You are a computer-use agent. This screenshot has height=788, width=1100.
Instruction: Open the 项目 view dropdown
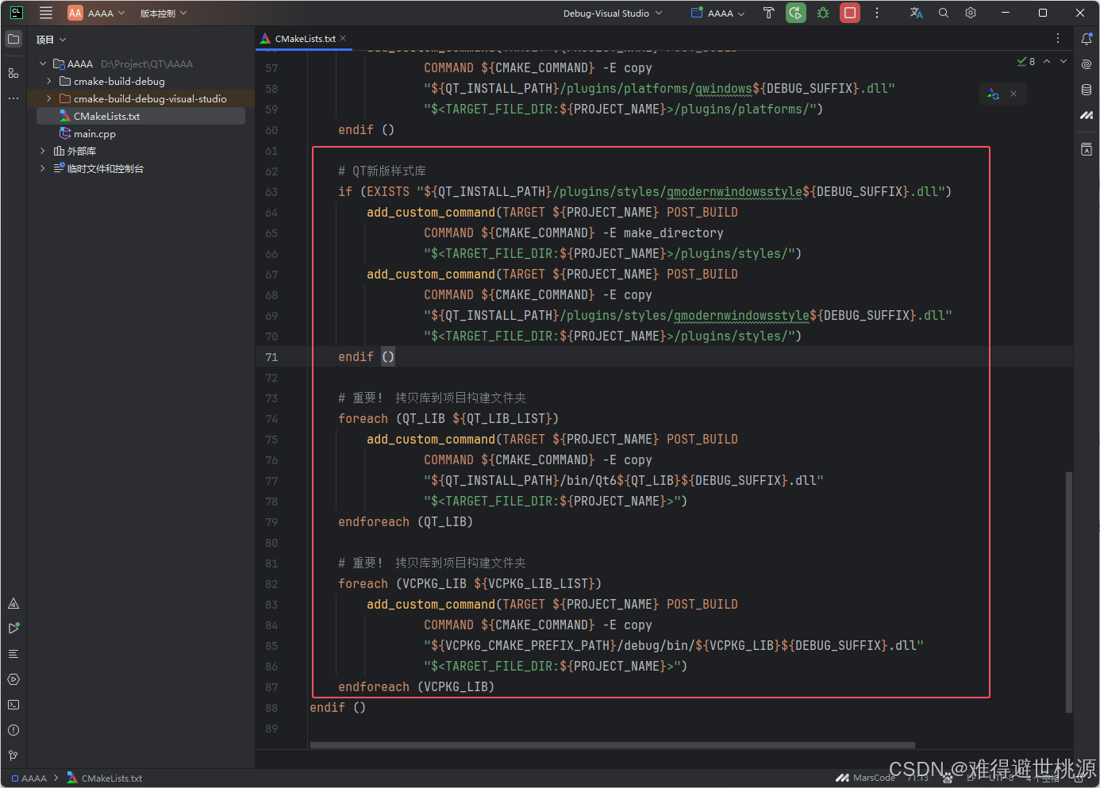pyautogui.click(x=52, y=40)
